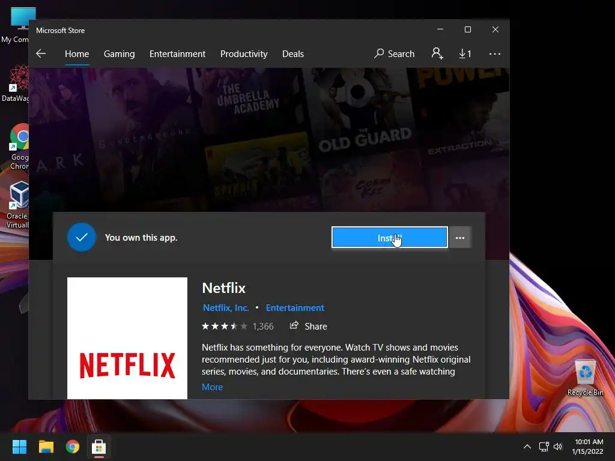The image size is (615, 461).
Task: Select the Recycle Bin desktop icon
Action: [x=585, y=378]
